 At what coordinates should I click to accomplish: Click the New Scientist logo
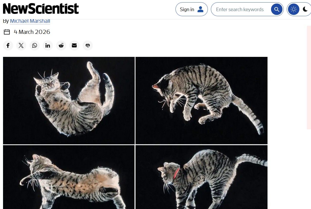(x=41, y=9)
